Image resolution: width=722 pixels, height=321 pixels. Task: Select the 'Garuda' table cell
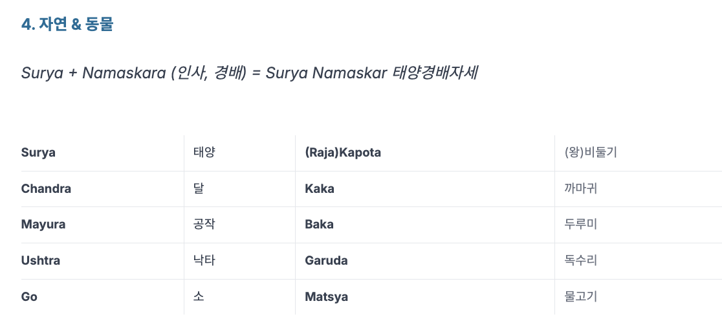click(425, 261)
